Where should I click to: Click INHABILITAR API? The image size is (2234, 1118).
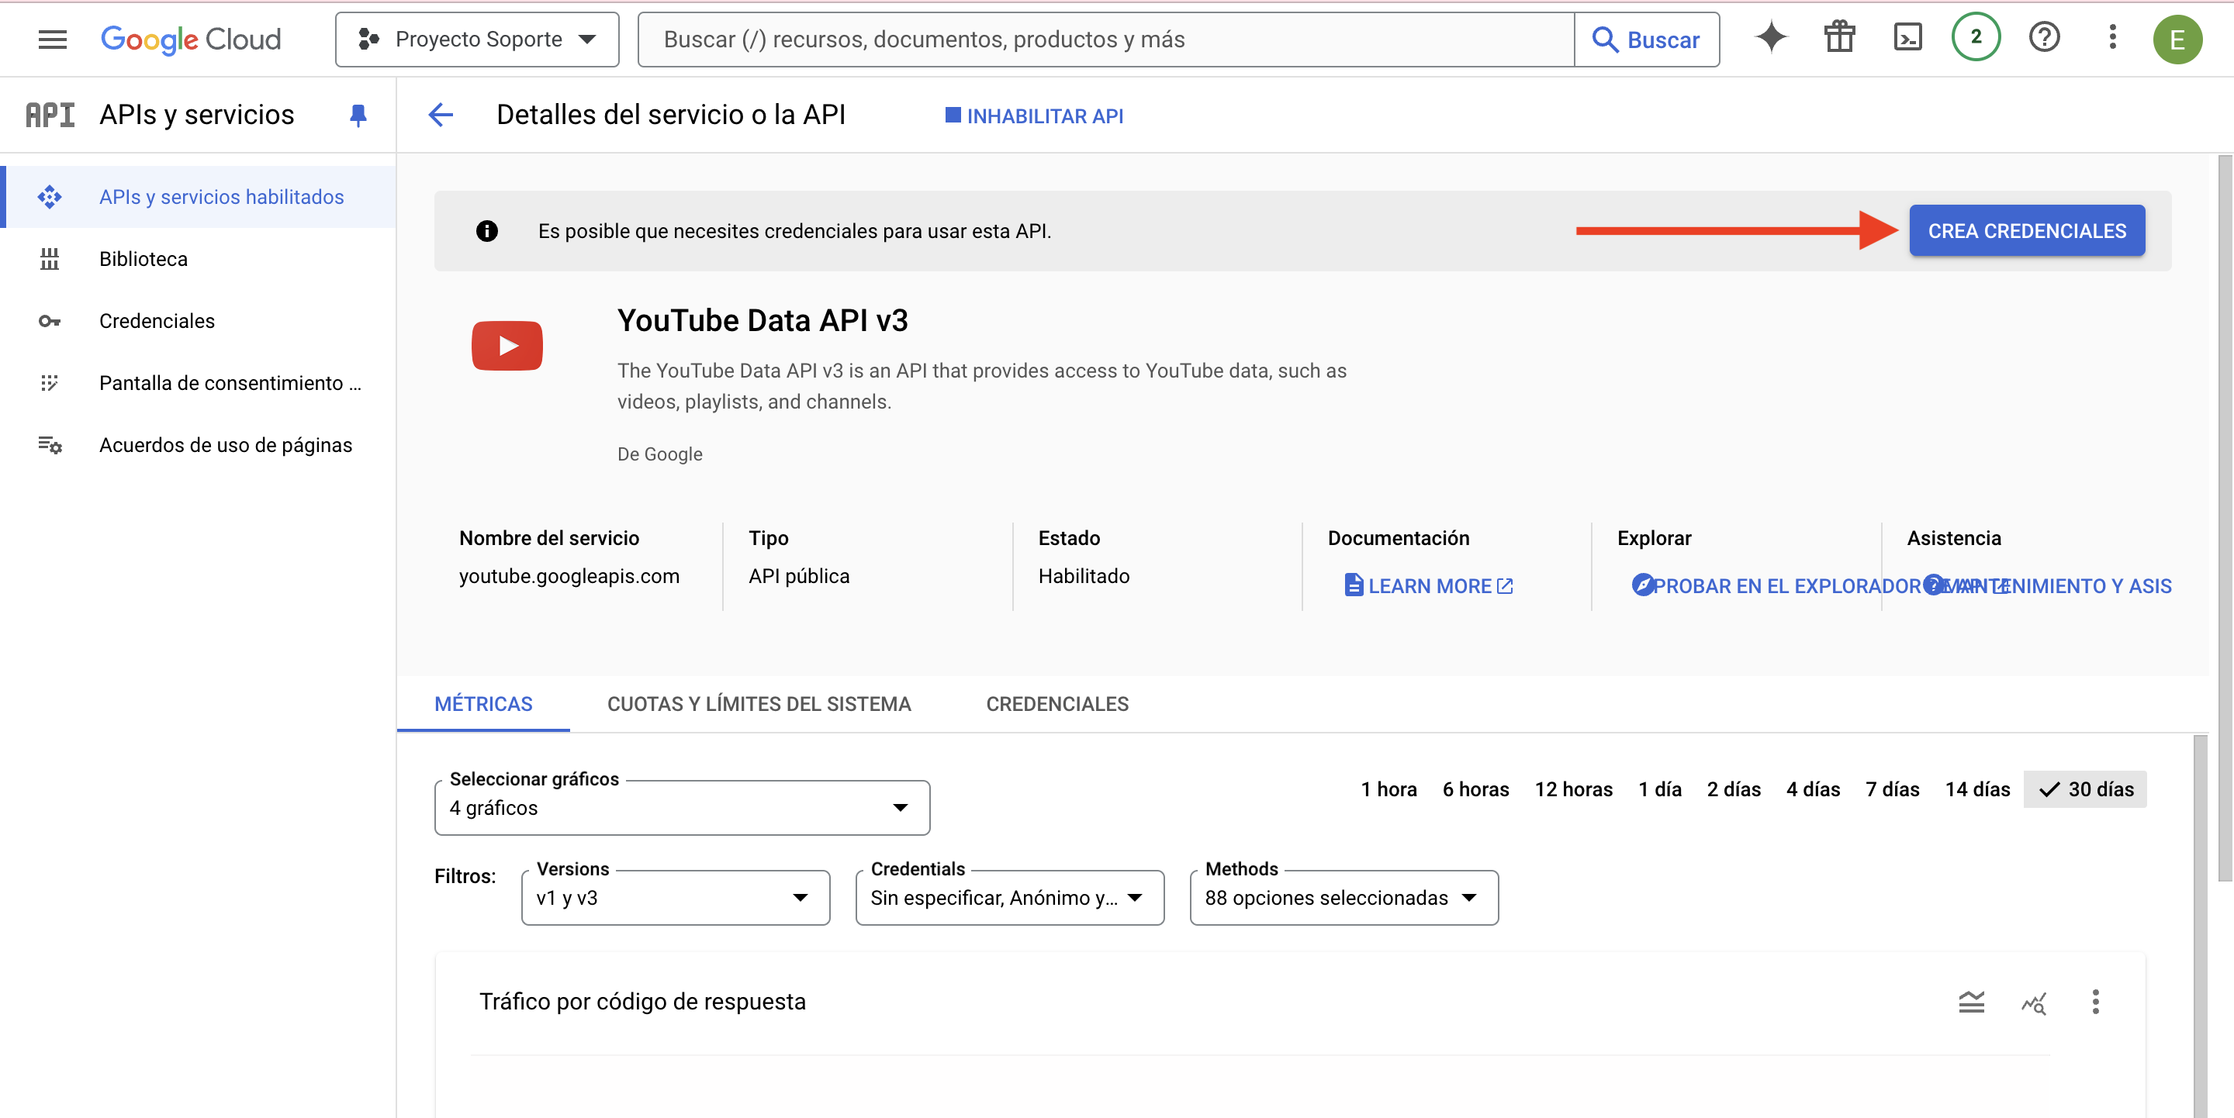point(1035,116)
